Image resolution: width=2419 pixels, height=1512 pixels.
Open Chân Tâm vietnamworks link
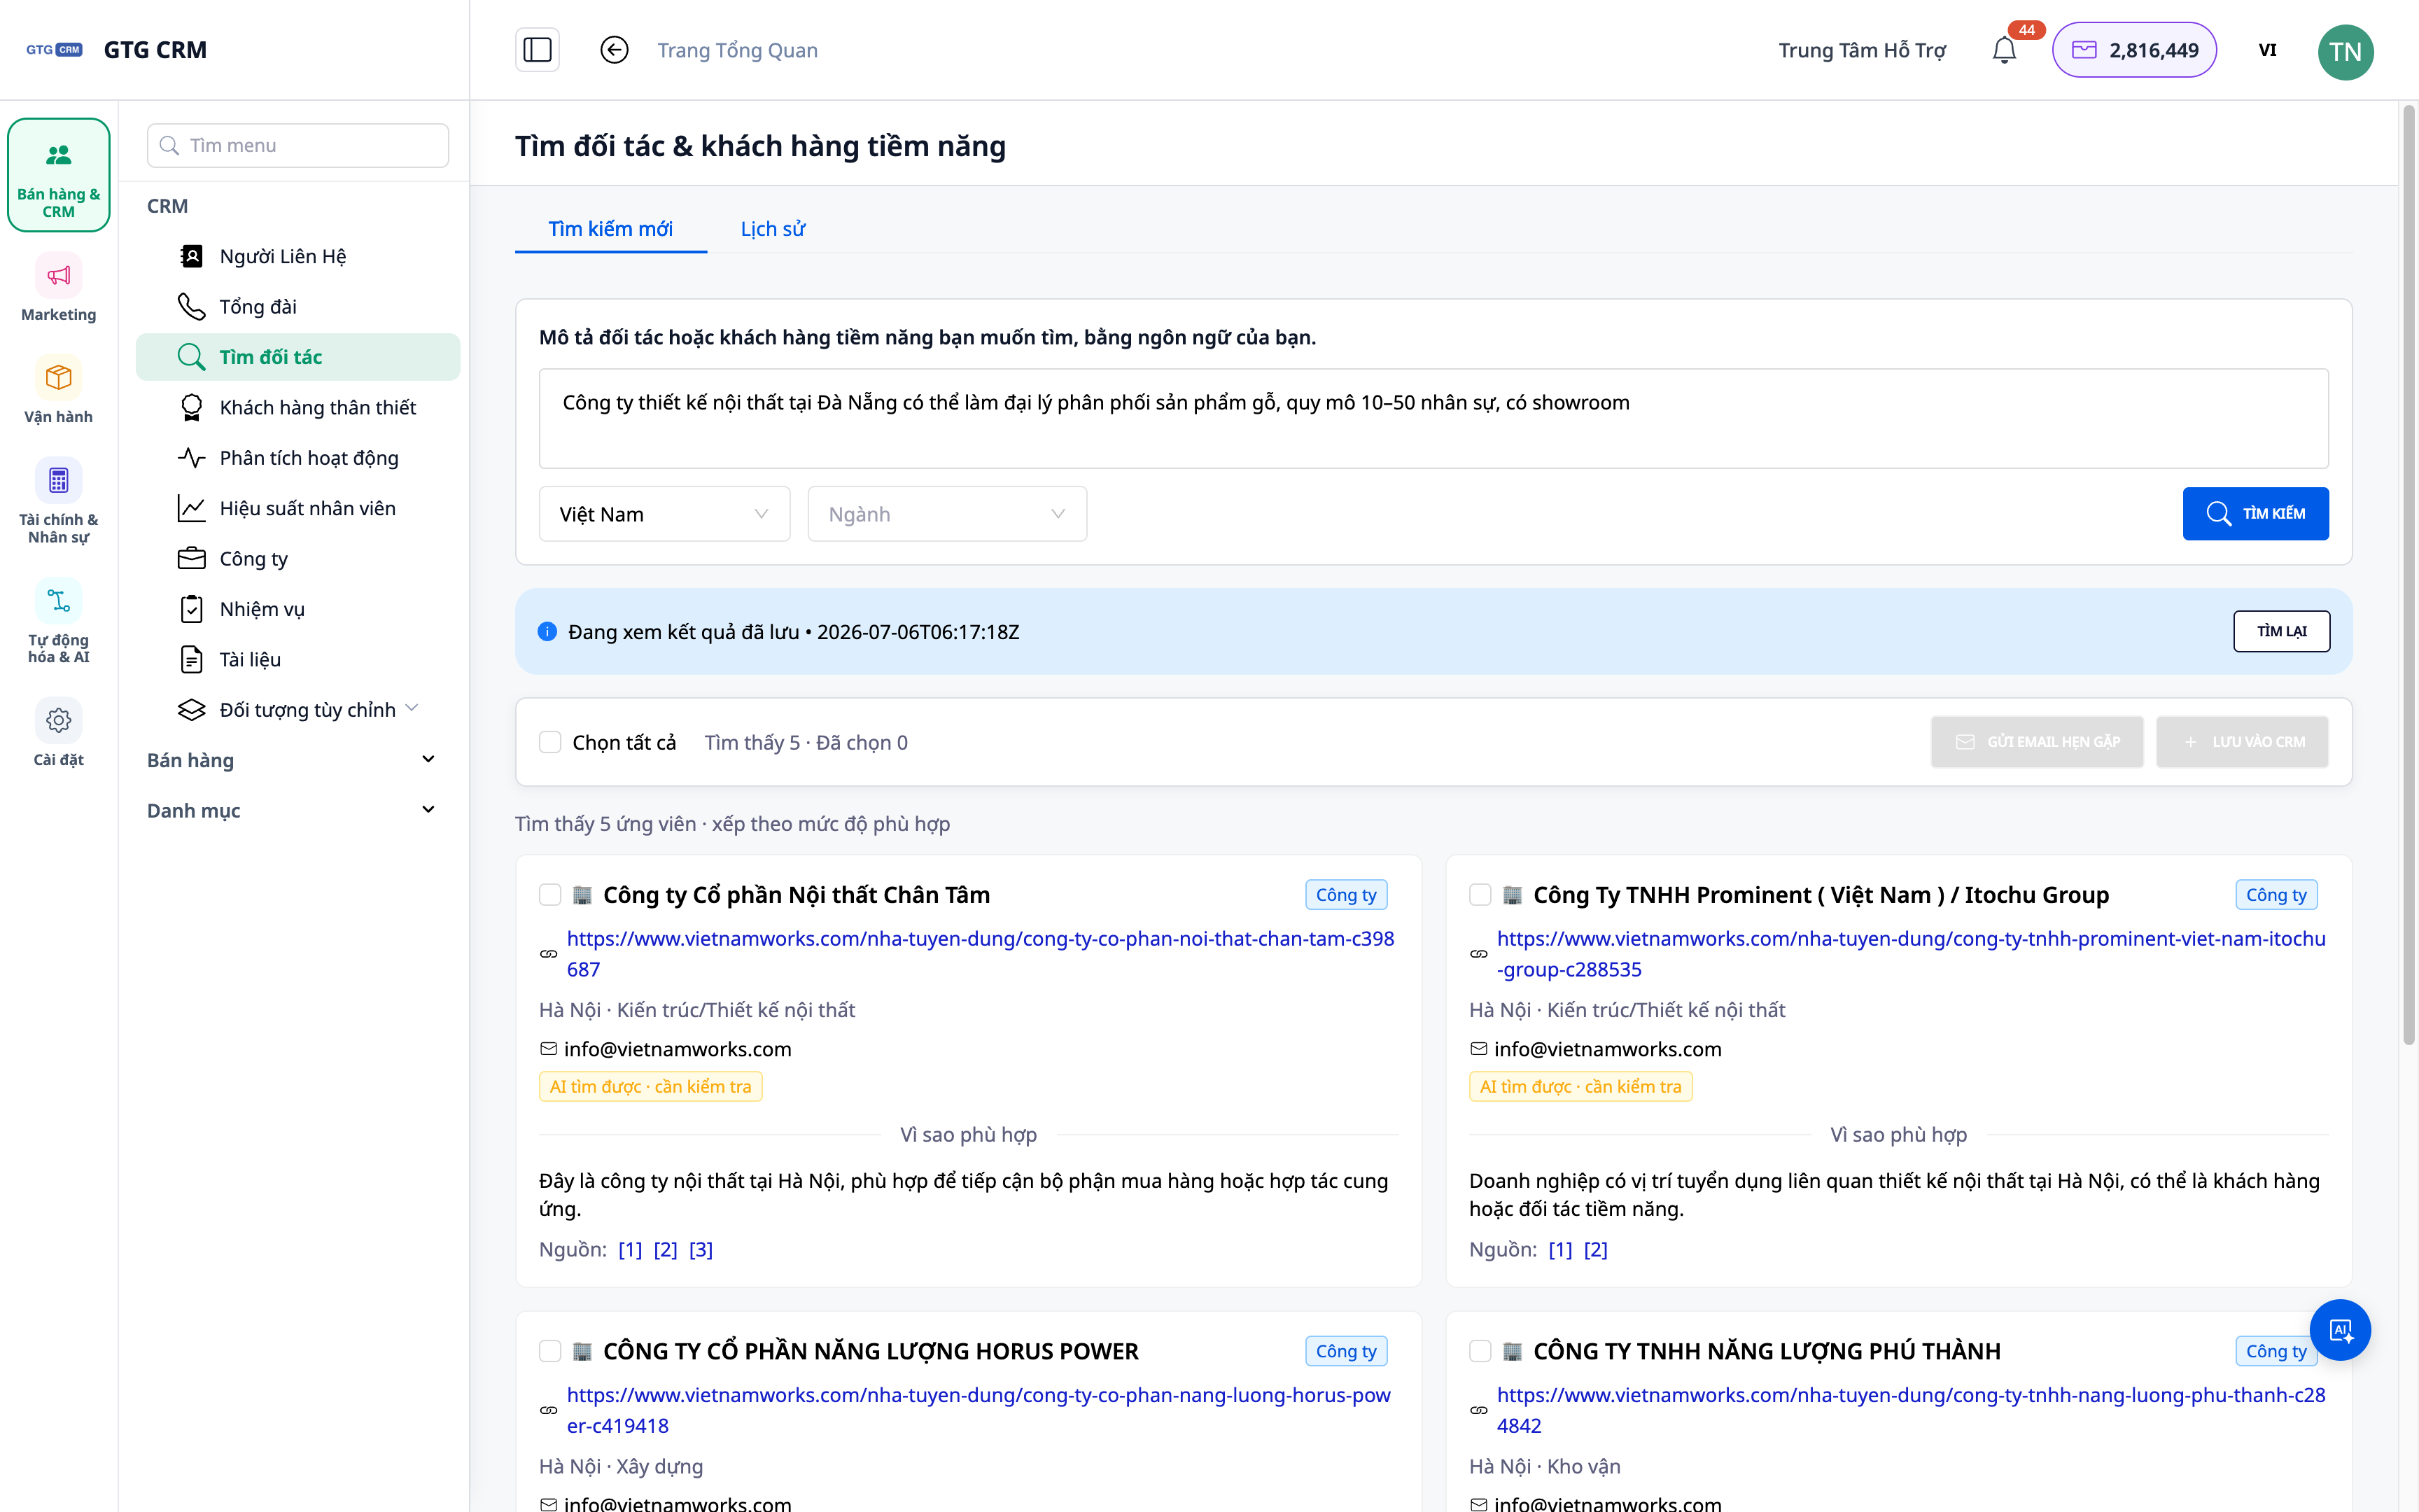981,954
